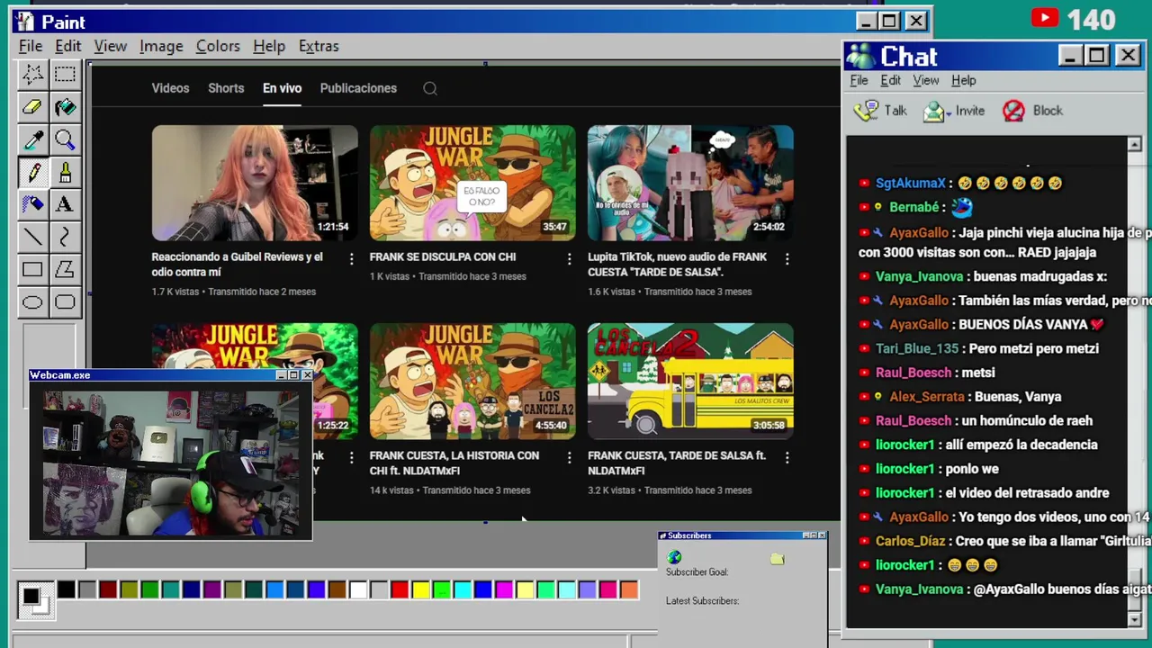Click chat username SgtAkumaX
Viewport: 1152px width, 648px height.
pyautogui.click(x=911, y=183)
